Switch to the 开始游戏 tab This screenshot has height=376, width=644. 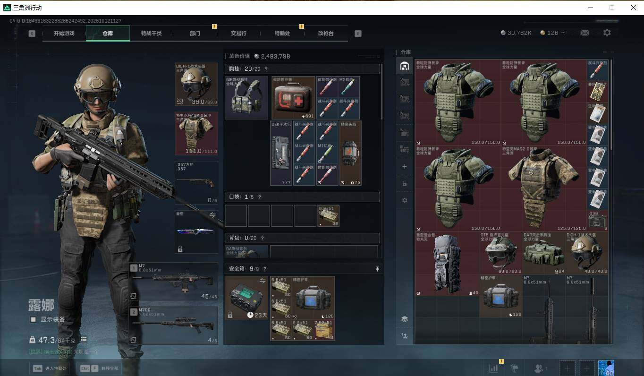tap(64, 34)
